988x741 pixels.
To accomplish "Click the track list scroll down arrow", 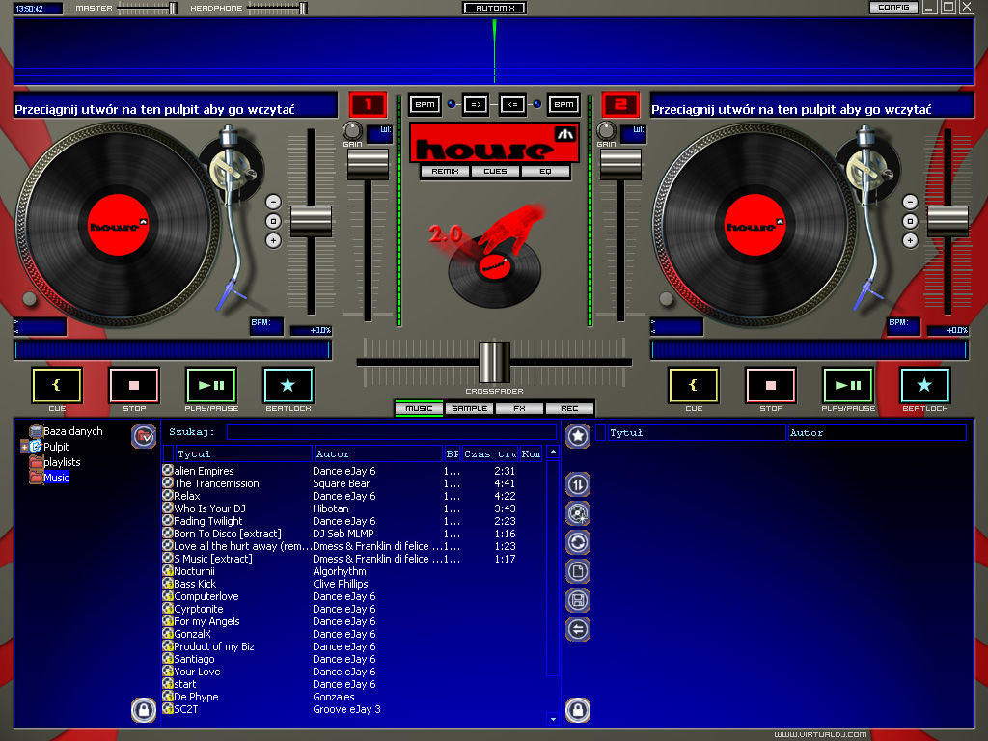I will 553,719.
